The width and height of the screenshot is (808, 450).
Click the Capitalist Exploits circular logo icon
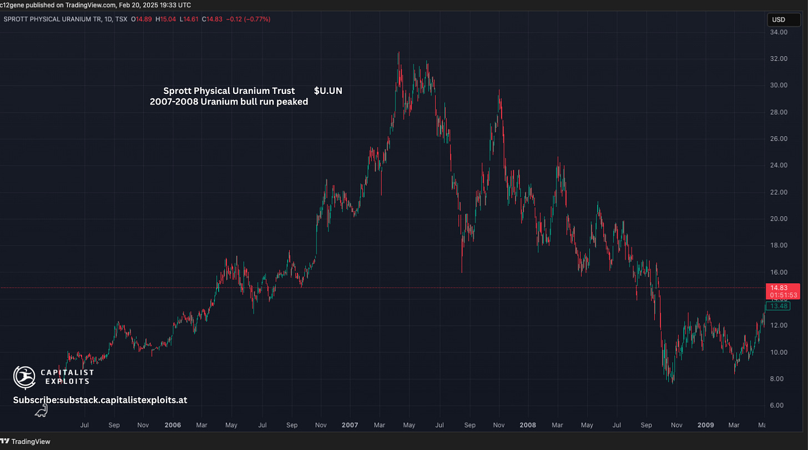pos(24,377)
